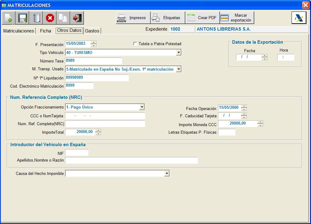The height and width of the screenshot is (224, 311).
Task: Click the exit door toolbar icon
Action: point(77,18)
